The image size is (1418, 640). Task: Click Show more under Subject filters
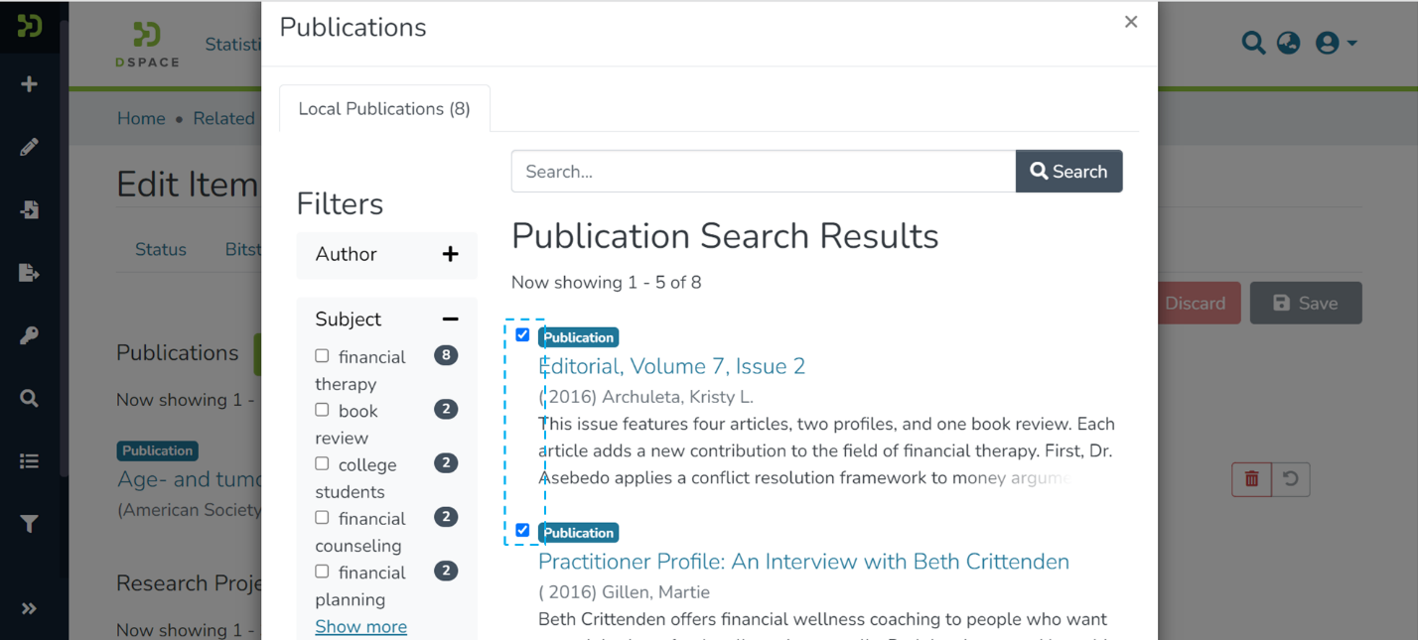coord(360,626)
